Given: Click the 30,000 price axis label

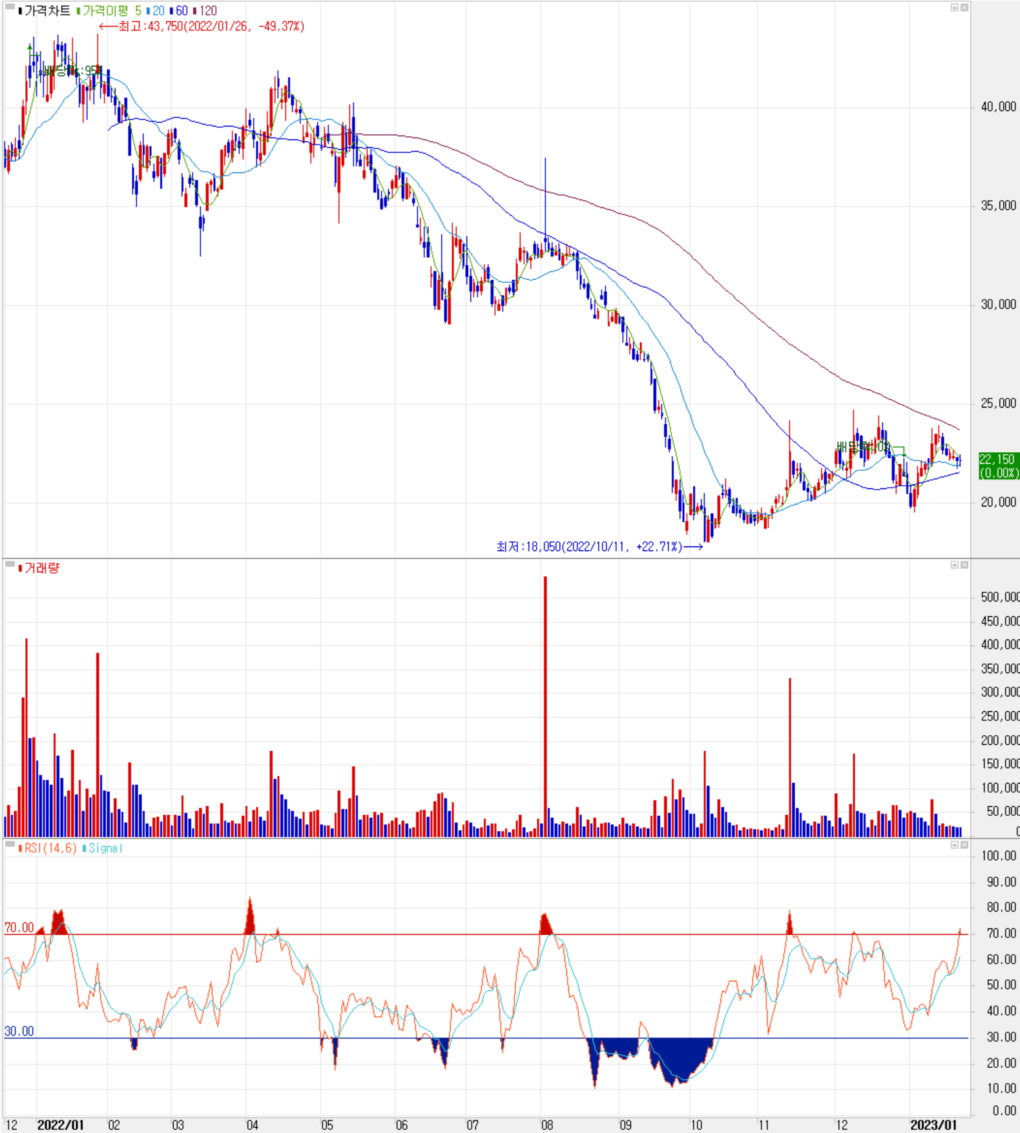Looking at the screenshot, I should tap(998, 304).
